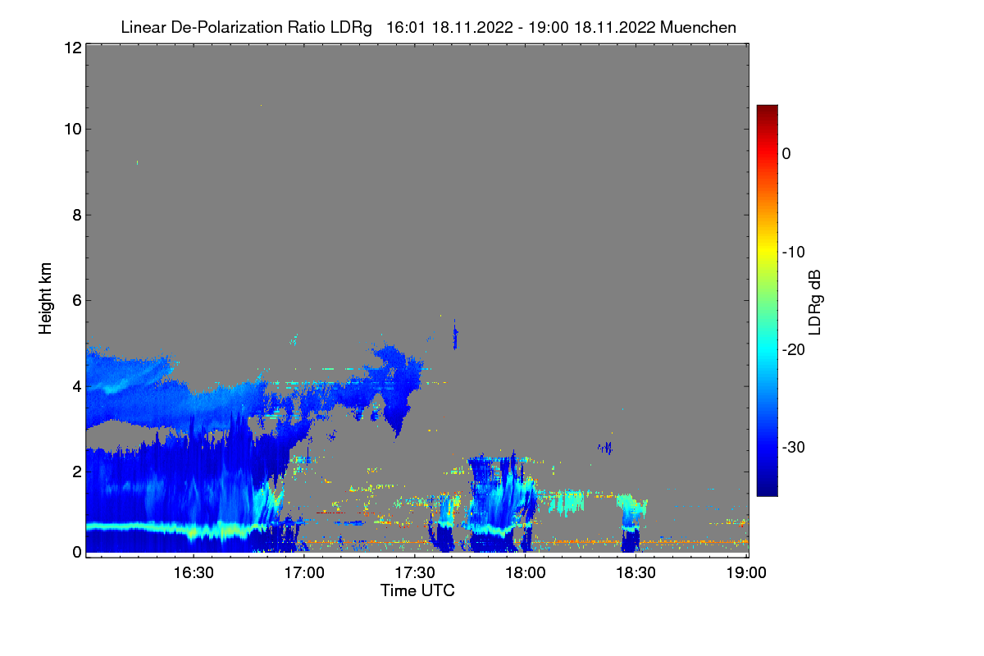Click the 'Muenchen' station name in title
Screen dimensions: 984x656
[698, 27]
